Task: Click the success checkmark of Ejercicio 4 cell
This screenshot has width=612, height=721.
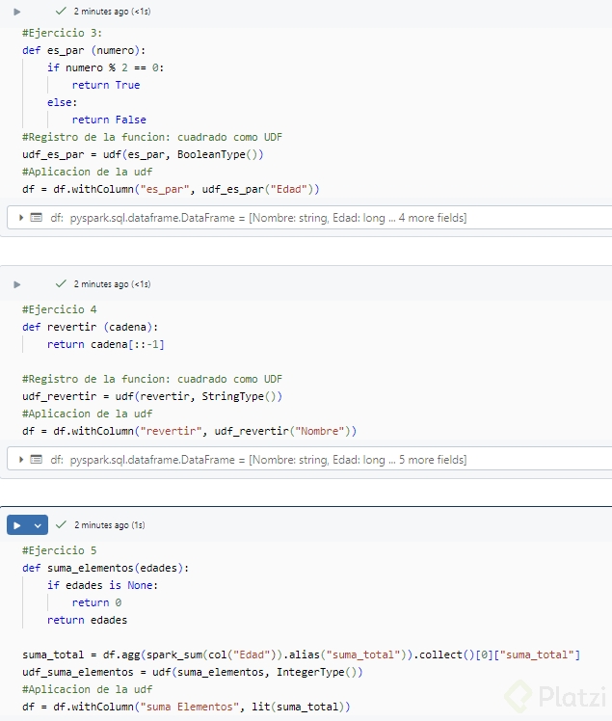Action: (61, 283)
